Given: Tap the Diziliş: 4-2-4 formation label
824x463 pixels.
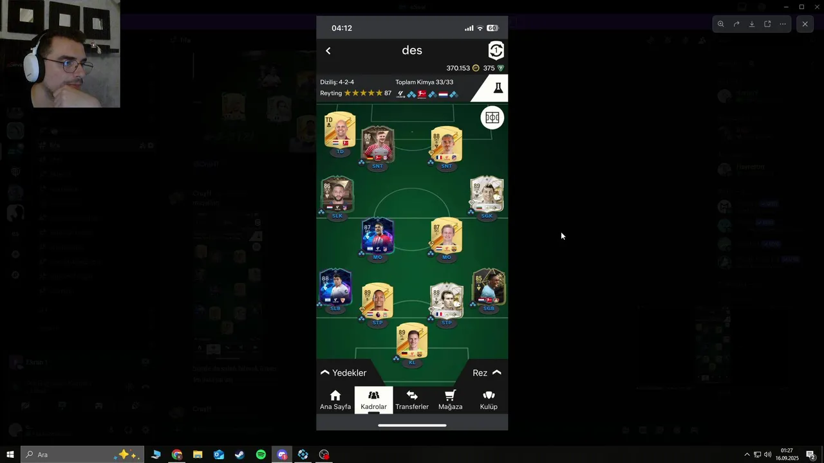Looking at the screenshot, I should (337, 82).
